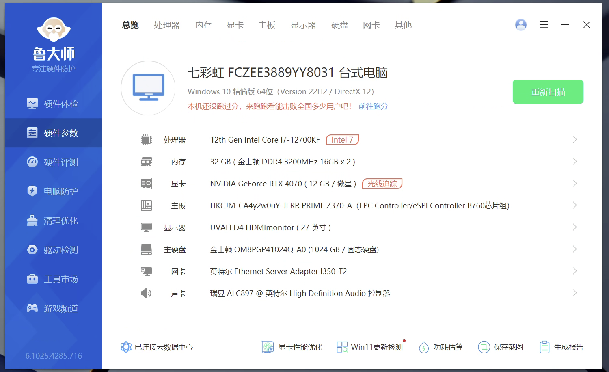609x372 pixels.
Task: Open the 硬件体检 sidebar section
Action: 53,104
